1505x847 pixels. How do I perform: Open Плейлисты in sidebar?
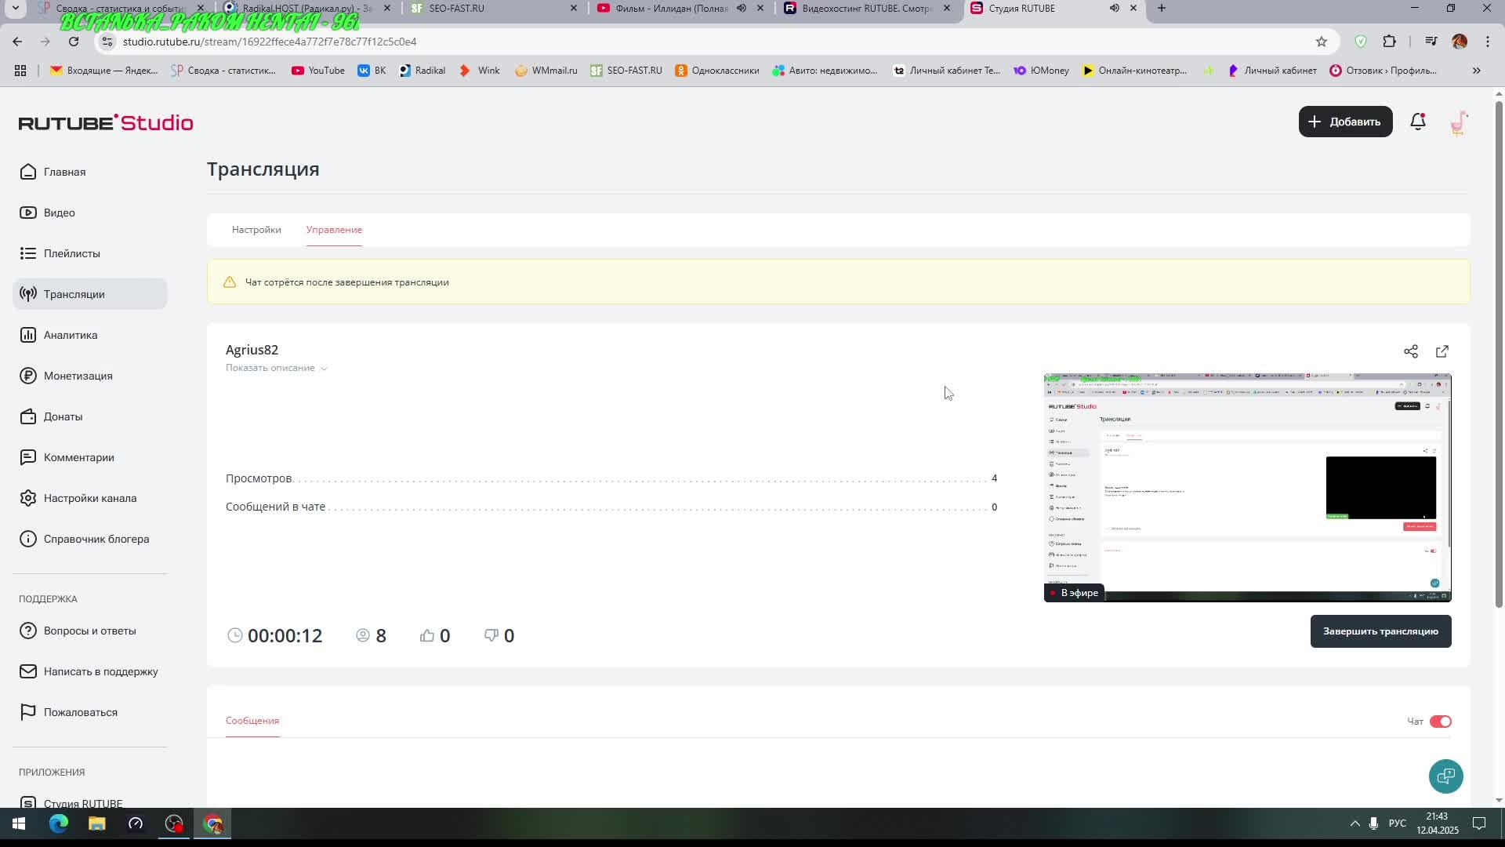[71, 253]
